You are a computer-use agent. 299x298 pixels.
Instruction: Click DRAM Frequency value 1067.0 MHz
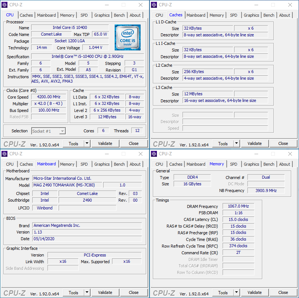point(239,206)
